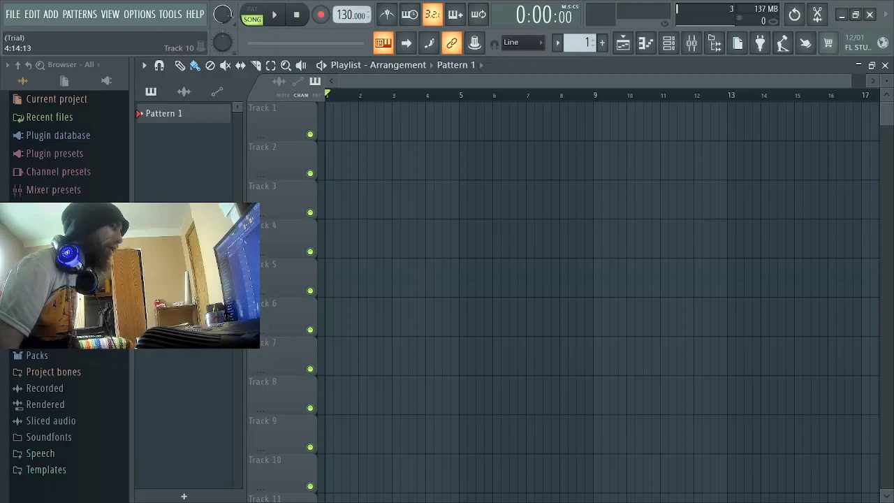The height and width of the screenshot is (503, 894).
Task: Arm the red Record button
Action: [x=321, y=15]
